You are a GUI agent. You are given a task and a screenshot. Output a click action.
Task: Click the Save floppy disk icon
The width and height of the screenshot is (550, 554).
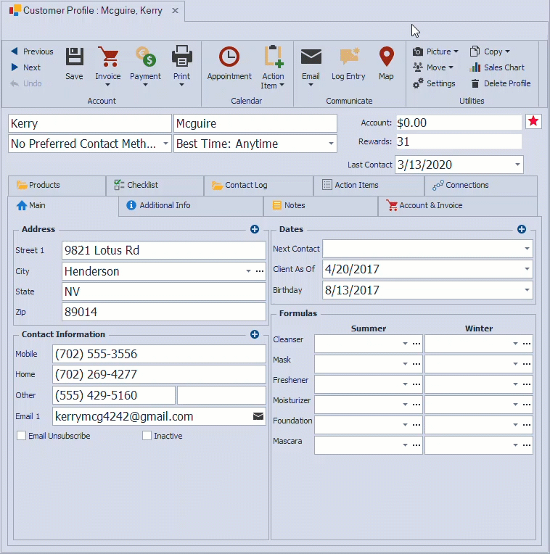tap(74, 57)
